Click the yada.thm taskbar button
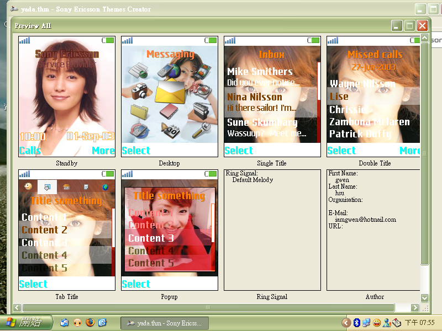This screenshot has height=331, width=442. click(x=165, y=323)
